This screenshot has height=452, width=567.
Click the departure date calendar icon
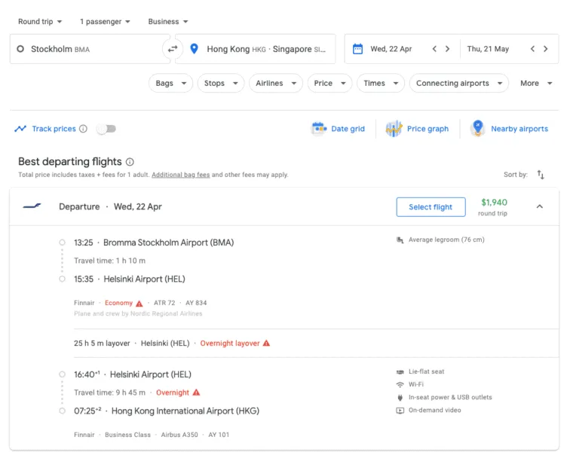click(357, 49)
